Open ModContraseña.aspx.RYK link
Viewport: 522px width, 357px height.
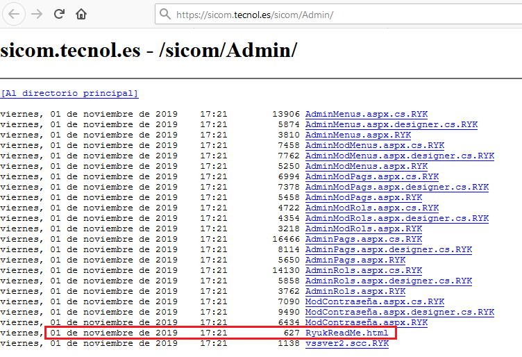(x=367, y=323)
